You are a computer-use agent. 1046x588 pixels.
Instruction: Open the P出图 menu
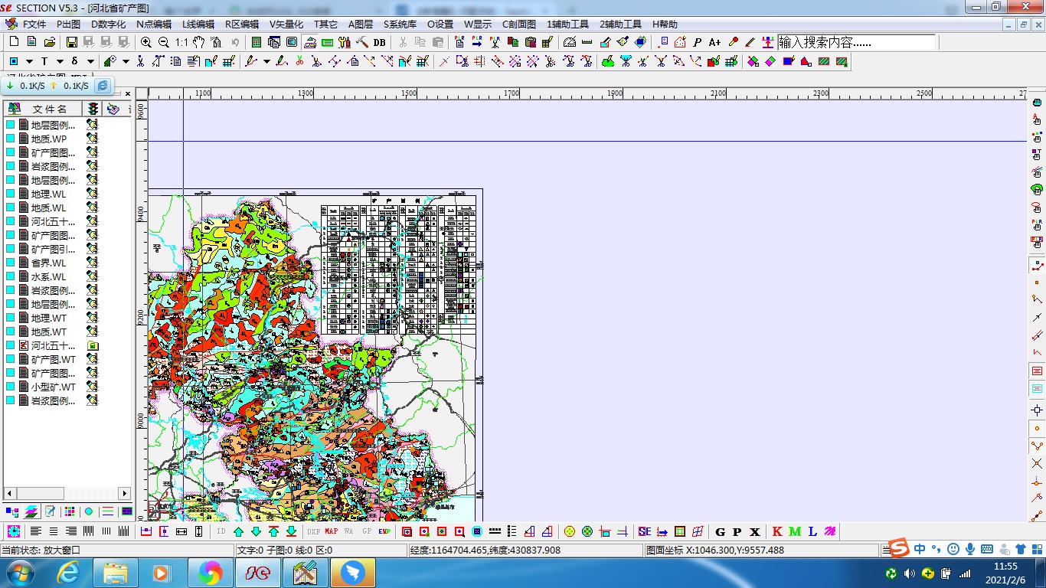(x=68, y=24)
